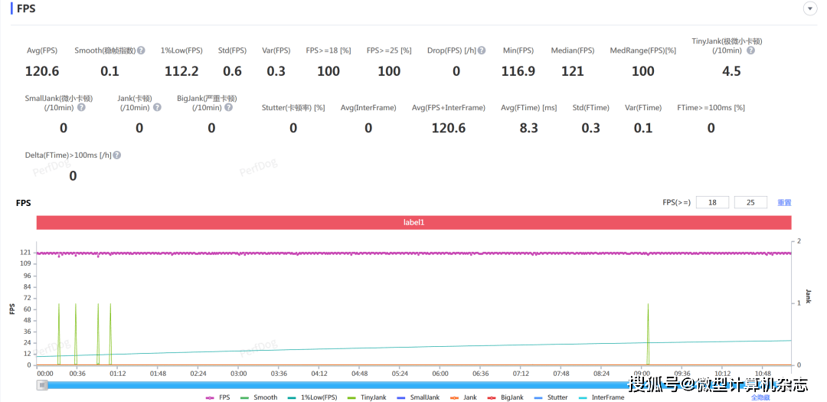The height and width of the screenshot is (402, 827).
Task: Open TinyJank (/10min) help tooltip icon
Action: point(750,51)
